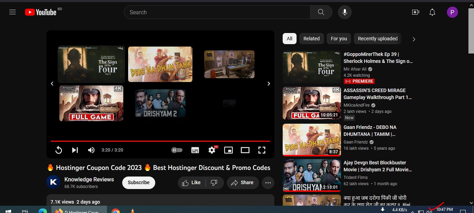Select the For you filter chip
The image size is (474, 213).
(x=339, y=39)
